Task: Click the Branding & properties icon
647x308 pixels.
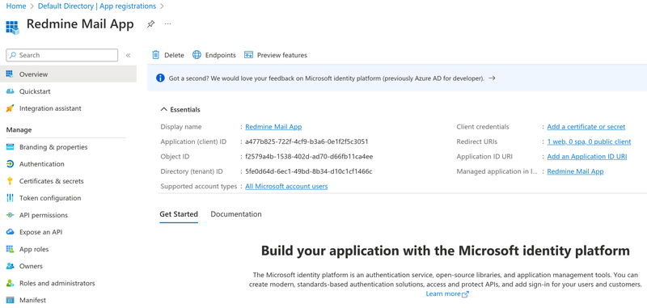Action: coord(11,147)
